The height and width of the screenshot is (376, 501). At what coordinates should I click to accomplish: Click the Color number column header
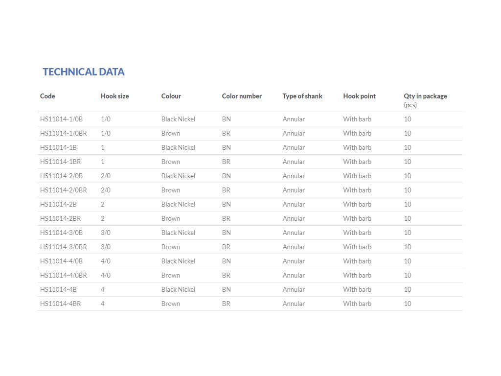[x=242, y=96]
